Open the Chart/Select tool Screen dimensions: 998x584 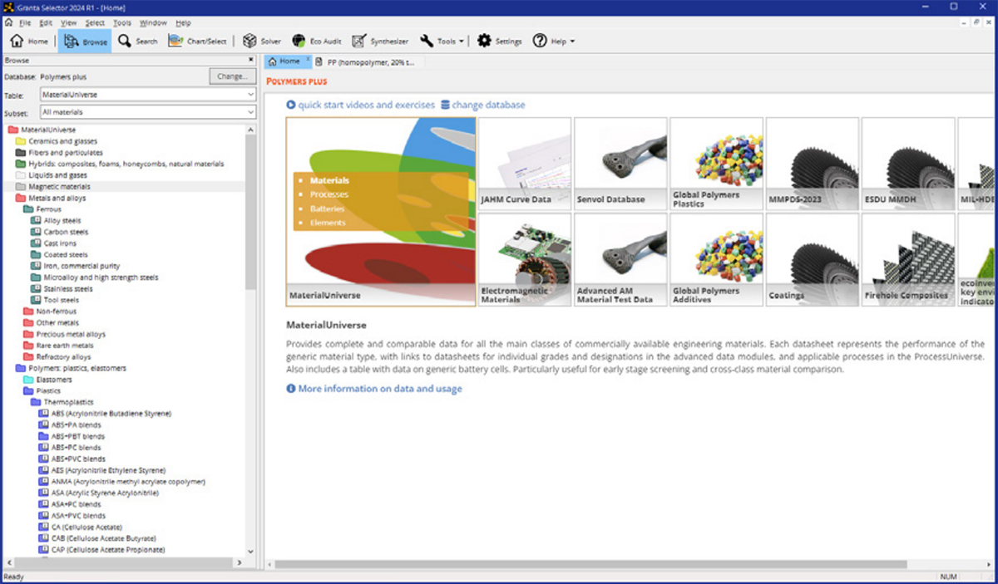click(198, 40)
